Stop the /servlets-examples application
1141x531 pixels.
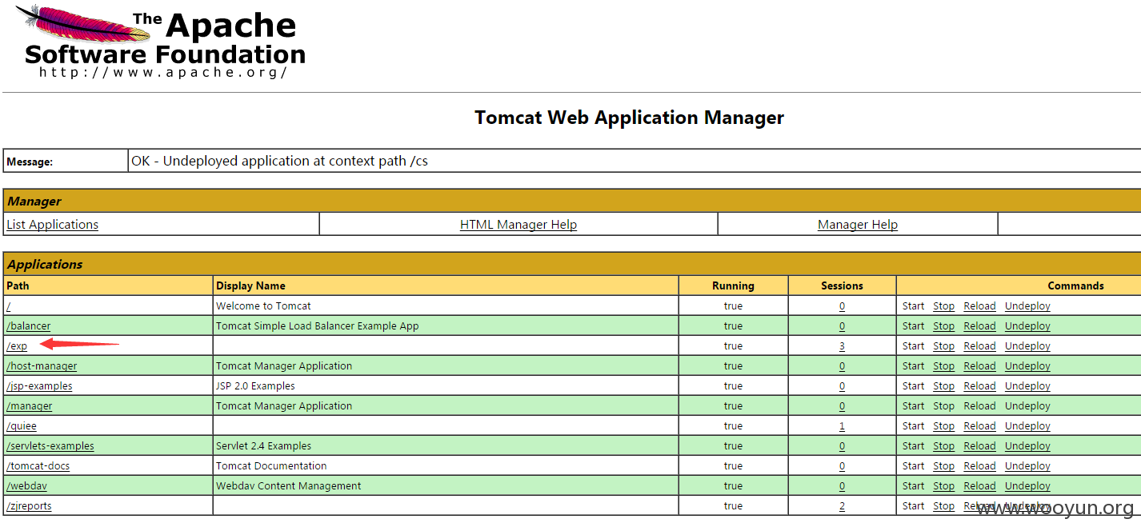(943, 446)
